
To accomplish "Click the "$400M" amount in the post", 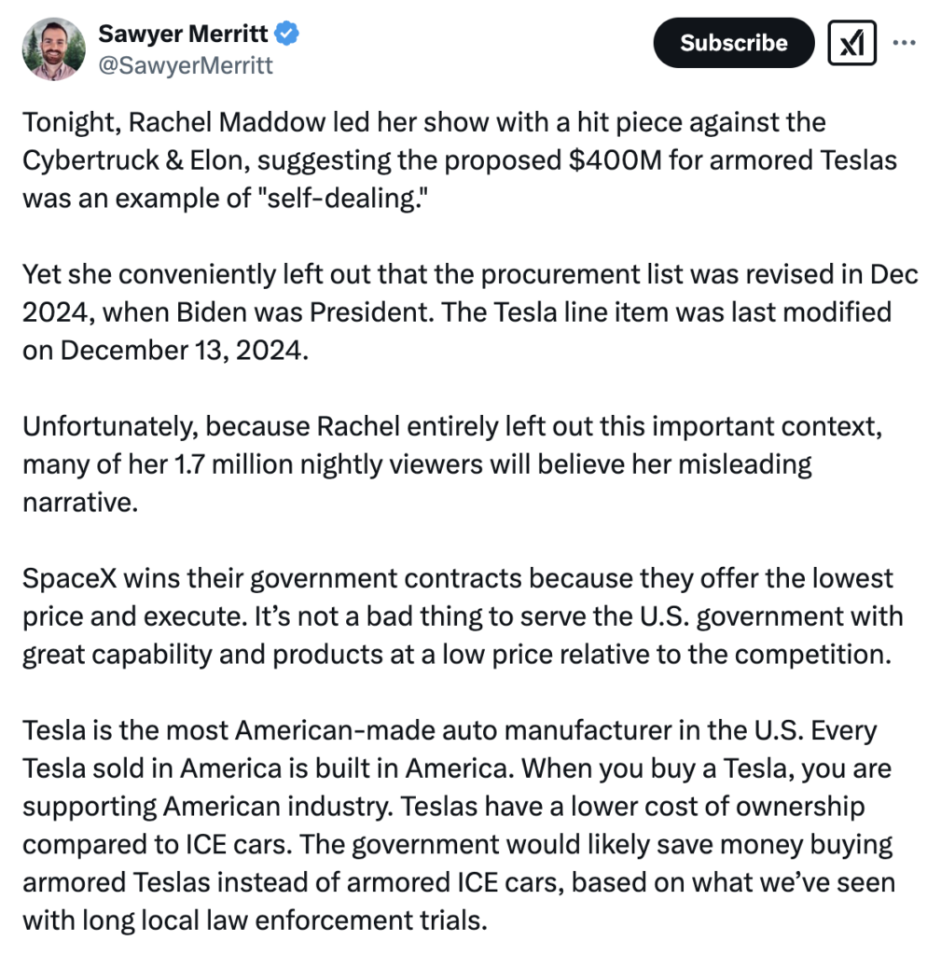I will 616,160.
